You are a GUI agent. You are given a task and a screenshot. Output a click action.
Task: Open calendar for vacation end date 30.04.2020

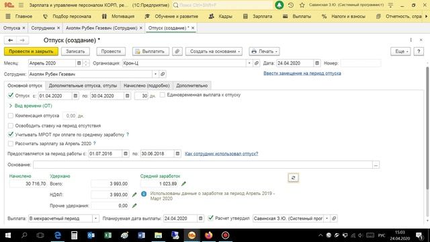[127, 95]
